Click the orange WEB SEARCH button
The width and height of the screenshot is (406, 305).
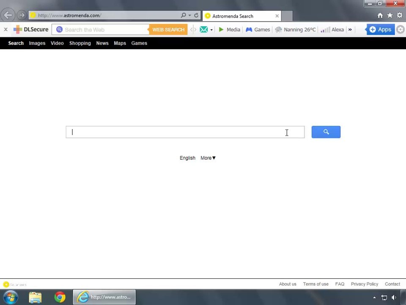(168, 30)
